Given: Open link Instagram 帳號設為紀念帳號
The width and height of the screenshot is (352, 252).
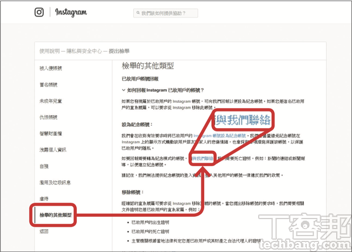Looking at the screenshot, I should click(220, 136).
